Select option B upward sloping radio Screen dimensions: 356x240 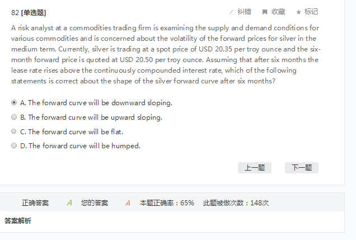coord(14,117)
